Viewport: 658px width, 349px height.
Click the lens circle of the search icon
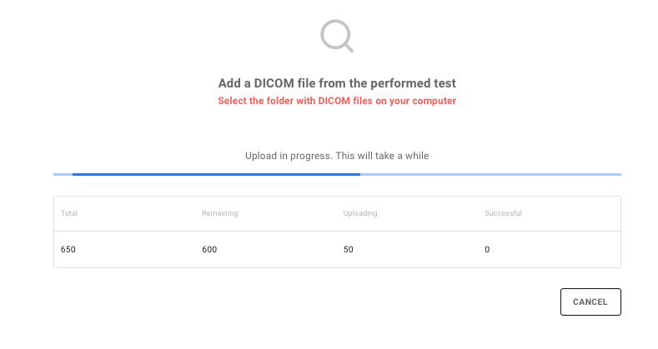334,33
